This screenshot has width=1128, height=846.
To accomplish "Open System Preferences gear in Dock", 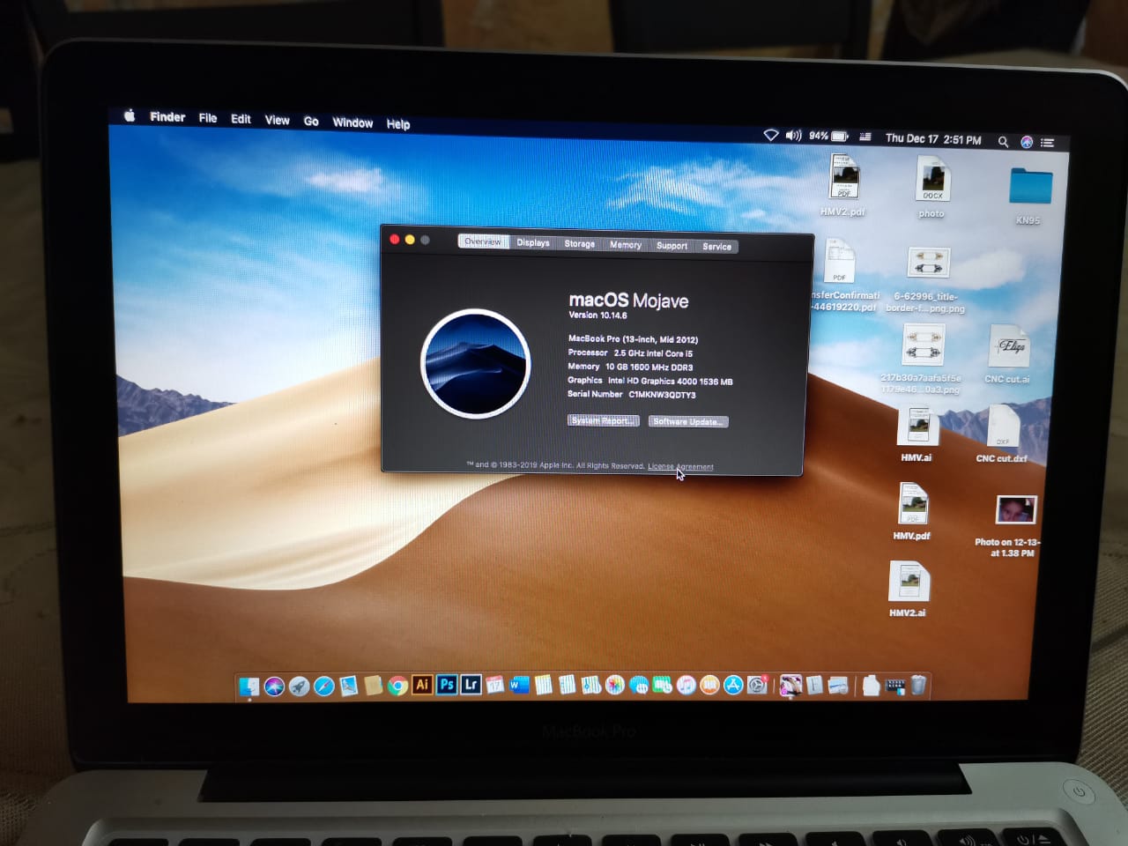I will [x=757, y=685].
